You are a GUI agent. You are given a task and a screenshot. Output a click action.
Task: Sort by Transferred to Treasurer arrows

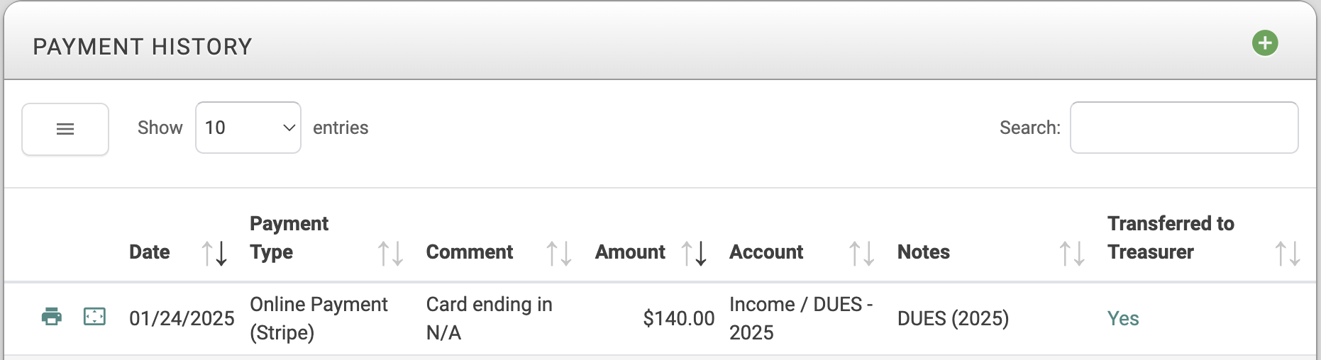coord(1288,253)
